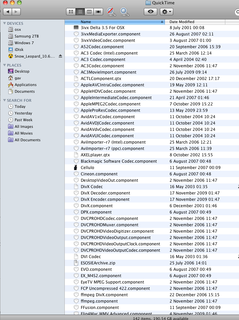Screen dimensions: 239x320
Task: Open the gear Action dropdown menu
Action: tap(167, 12)
